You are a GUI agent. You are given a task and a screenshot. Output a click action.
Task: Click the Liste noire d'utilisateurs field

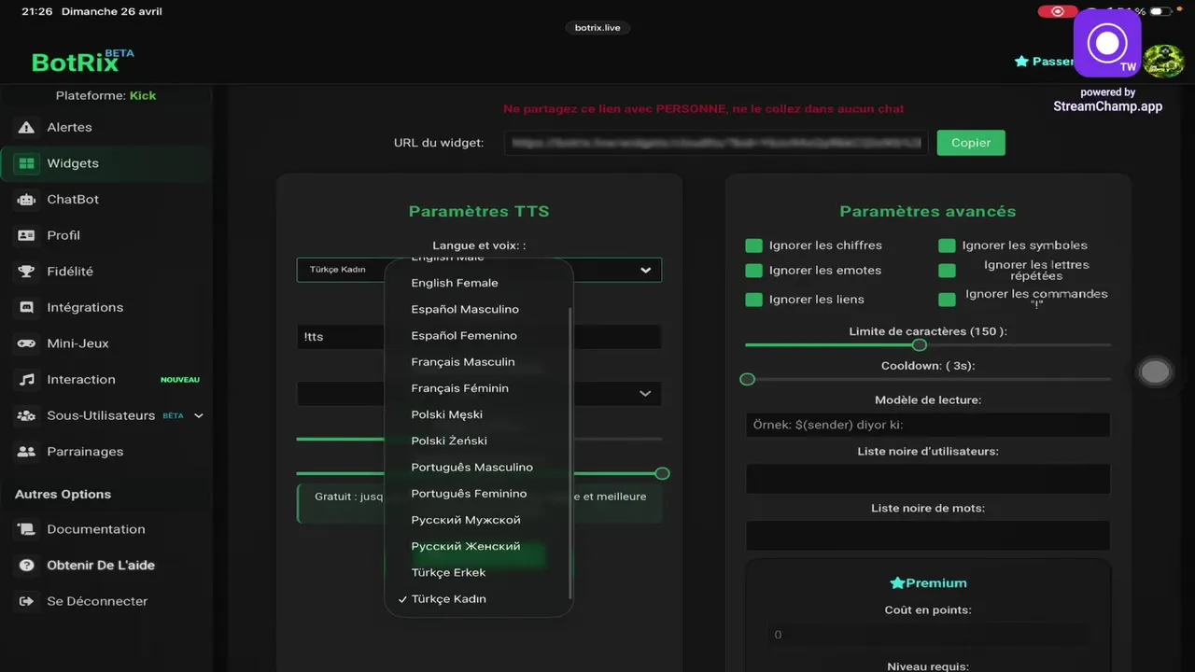(928, 479)
